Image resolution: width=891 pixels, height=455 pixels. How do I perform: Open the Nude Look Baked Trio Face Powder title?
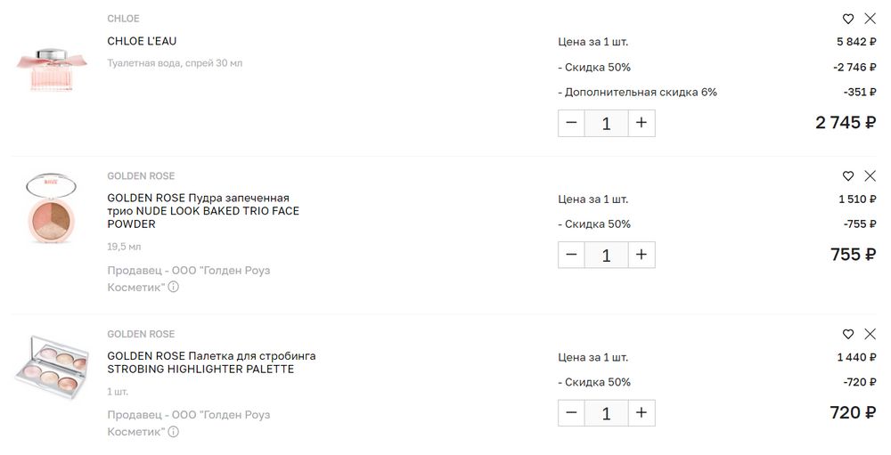[x=203, y=211]
